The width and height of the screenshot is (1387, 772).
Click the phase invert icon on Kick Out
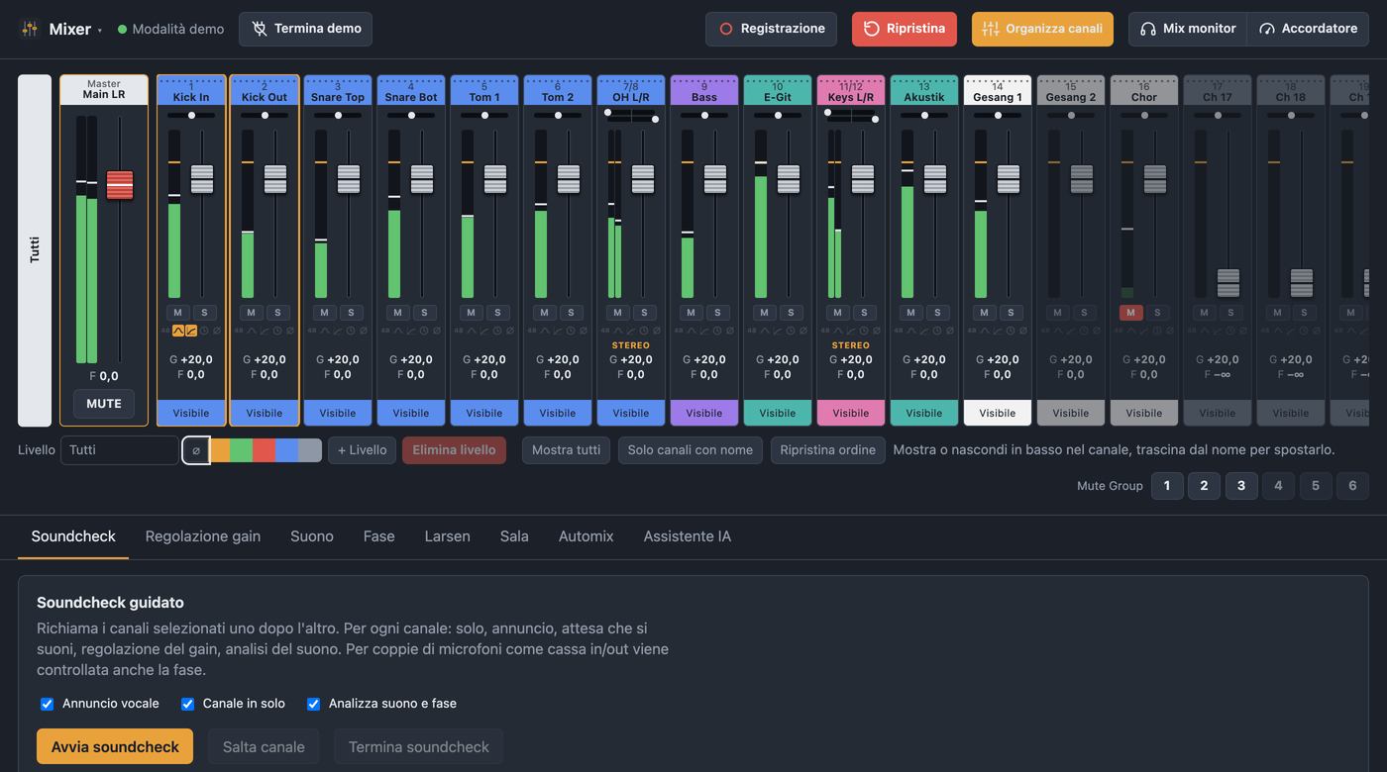point(290,331)
